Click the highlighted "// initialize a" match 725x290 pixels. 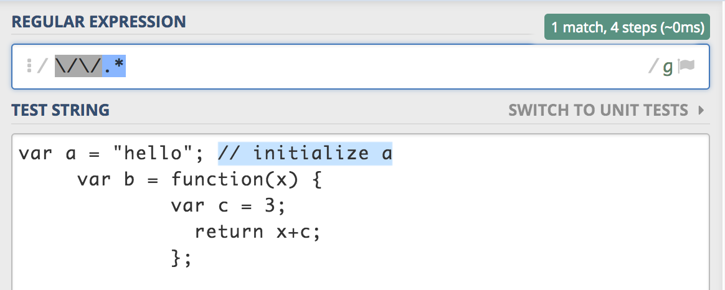click(x=305, y=153)
